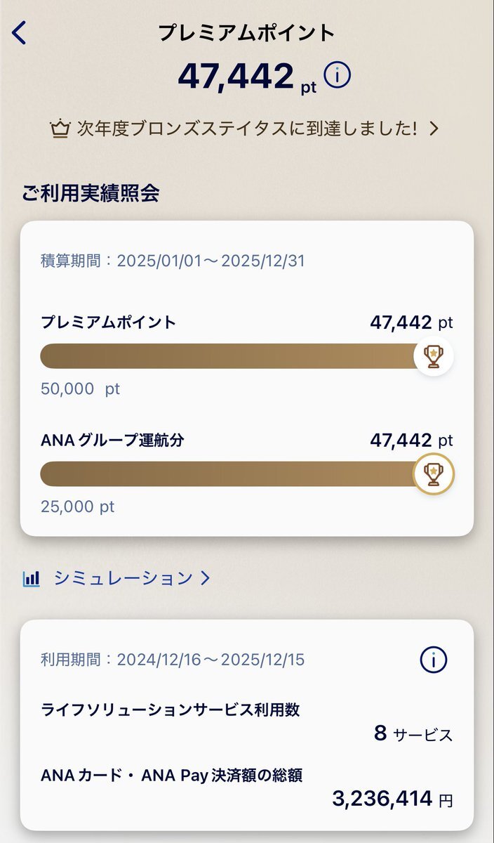Screen dimensions: 494x843
Task: Tap the crown icon for Bronze status
Action: click(58, 129)
